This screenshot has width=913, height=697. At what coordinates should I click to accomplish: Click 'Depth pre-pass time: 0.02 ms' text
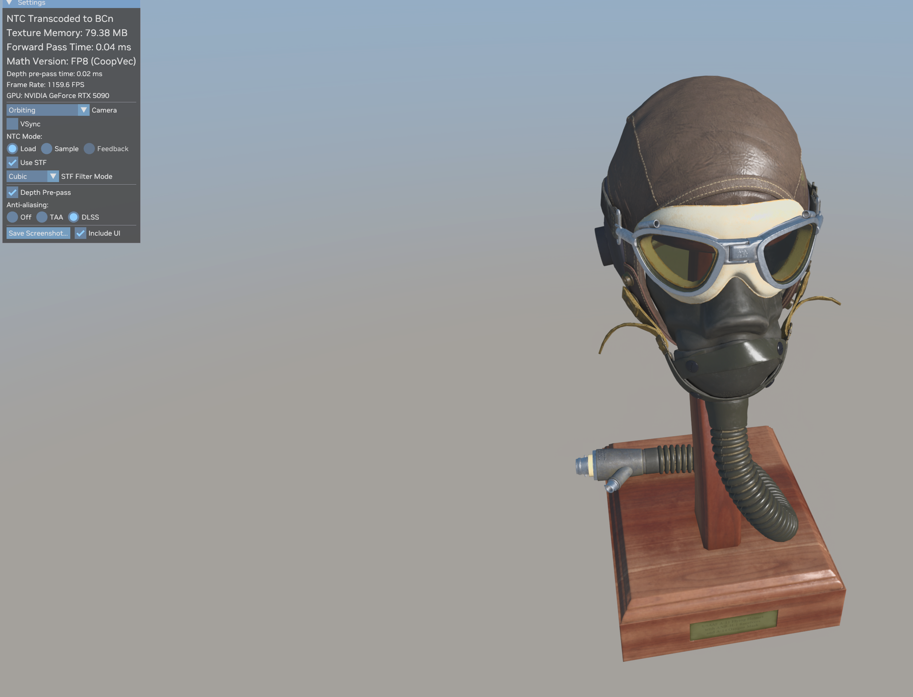[54, 74]
